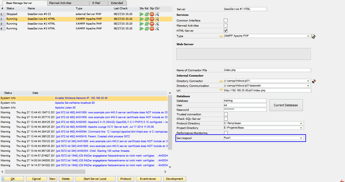Image resolution: width=345 pixels, height=182 pixels.
Task: Tick the Trusted connection checkbox
Action: click(x=225, y=114)
